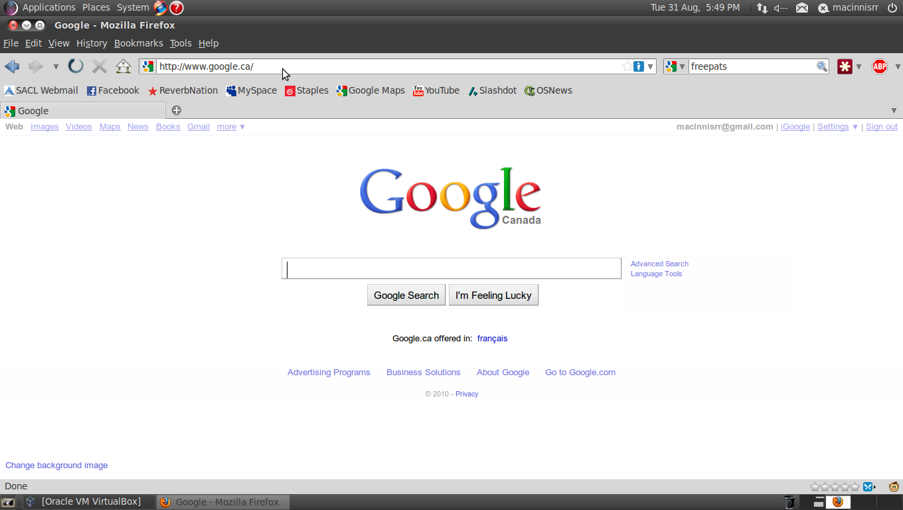Screen dimensions: 903x510
Task: Expand the LastPass dropdown arrow
Action: coord(859,66)
